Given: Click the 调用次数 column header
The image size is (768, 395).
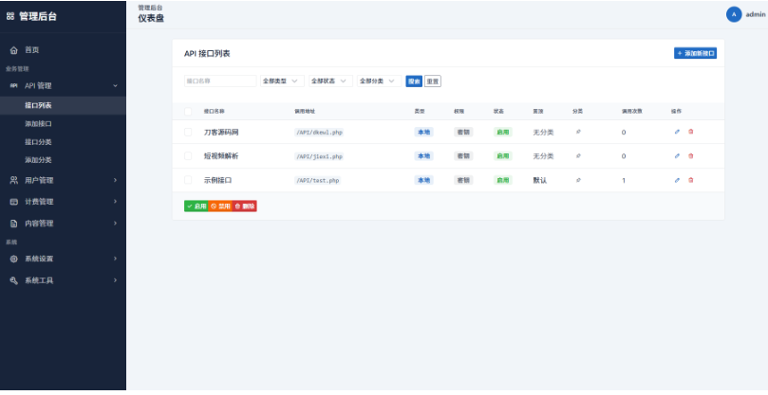Looking at the screenshot, I should click(632, 112).
